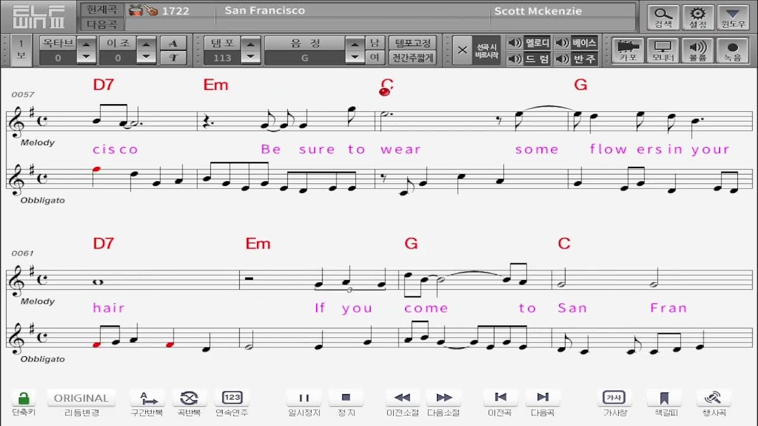Click the italic T font icon

pos(174,57)
